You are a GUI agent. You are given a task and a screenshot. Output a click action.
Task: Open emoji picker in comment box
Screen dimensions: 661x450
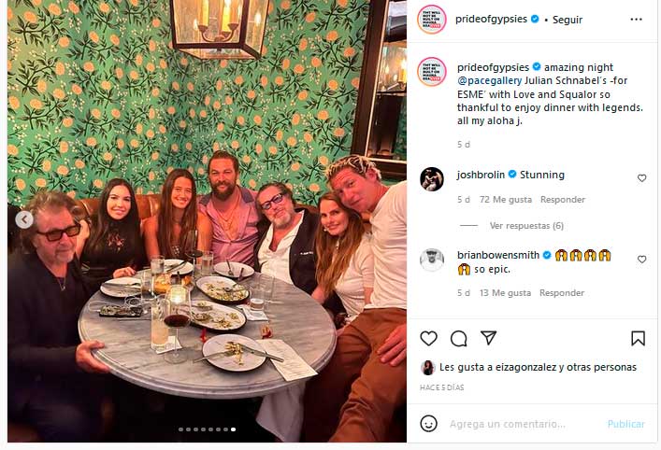[x=427, y=424]
